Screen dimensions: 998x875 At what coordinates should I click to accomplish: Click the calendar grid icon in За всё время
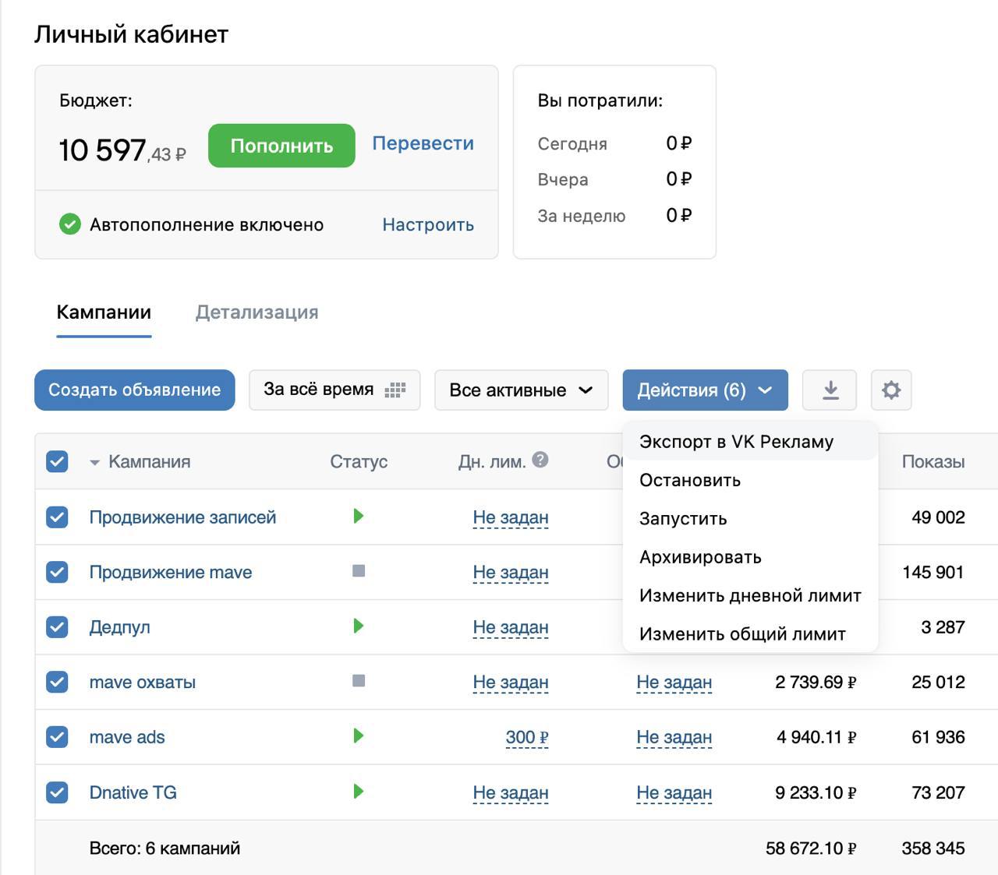coord(395,390)
